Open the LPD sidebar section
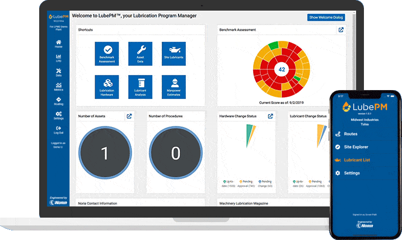 pos(59,58)
